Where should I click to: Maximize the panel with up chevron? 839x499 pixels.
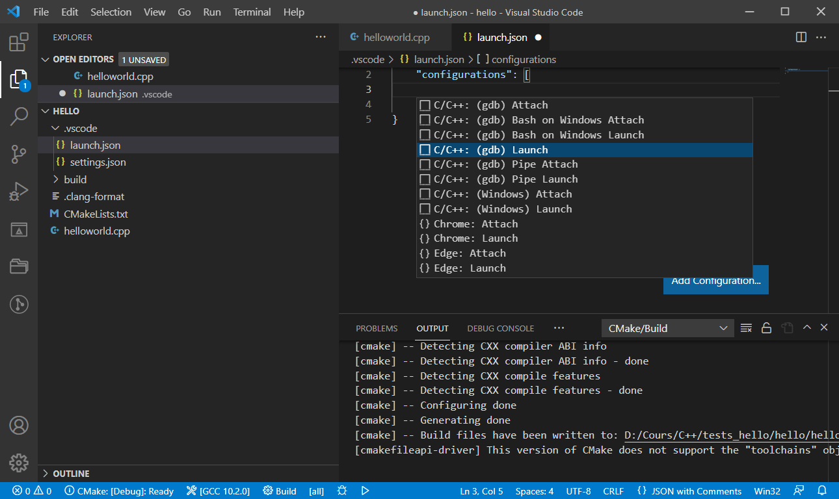point(806,327)
